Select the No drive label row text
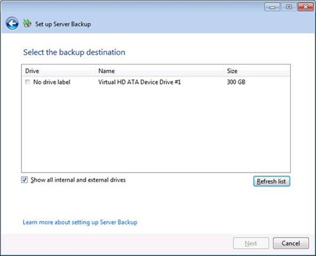The height and width of the screenshot is (256, 316). point(52,82)
